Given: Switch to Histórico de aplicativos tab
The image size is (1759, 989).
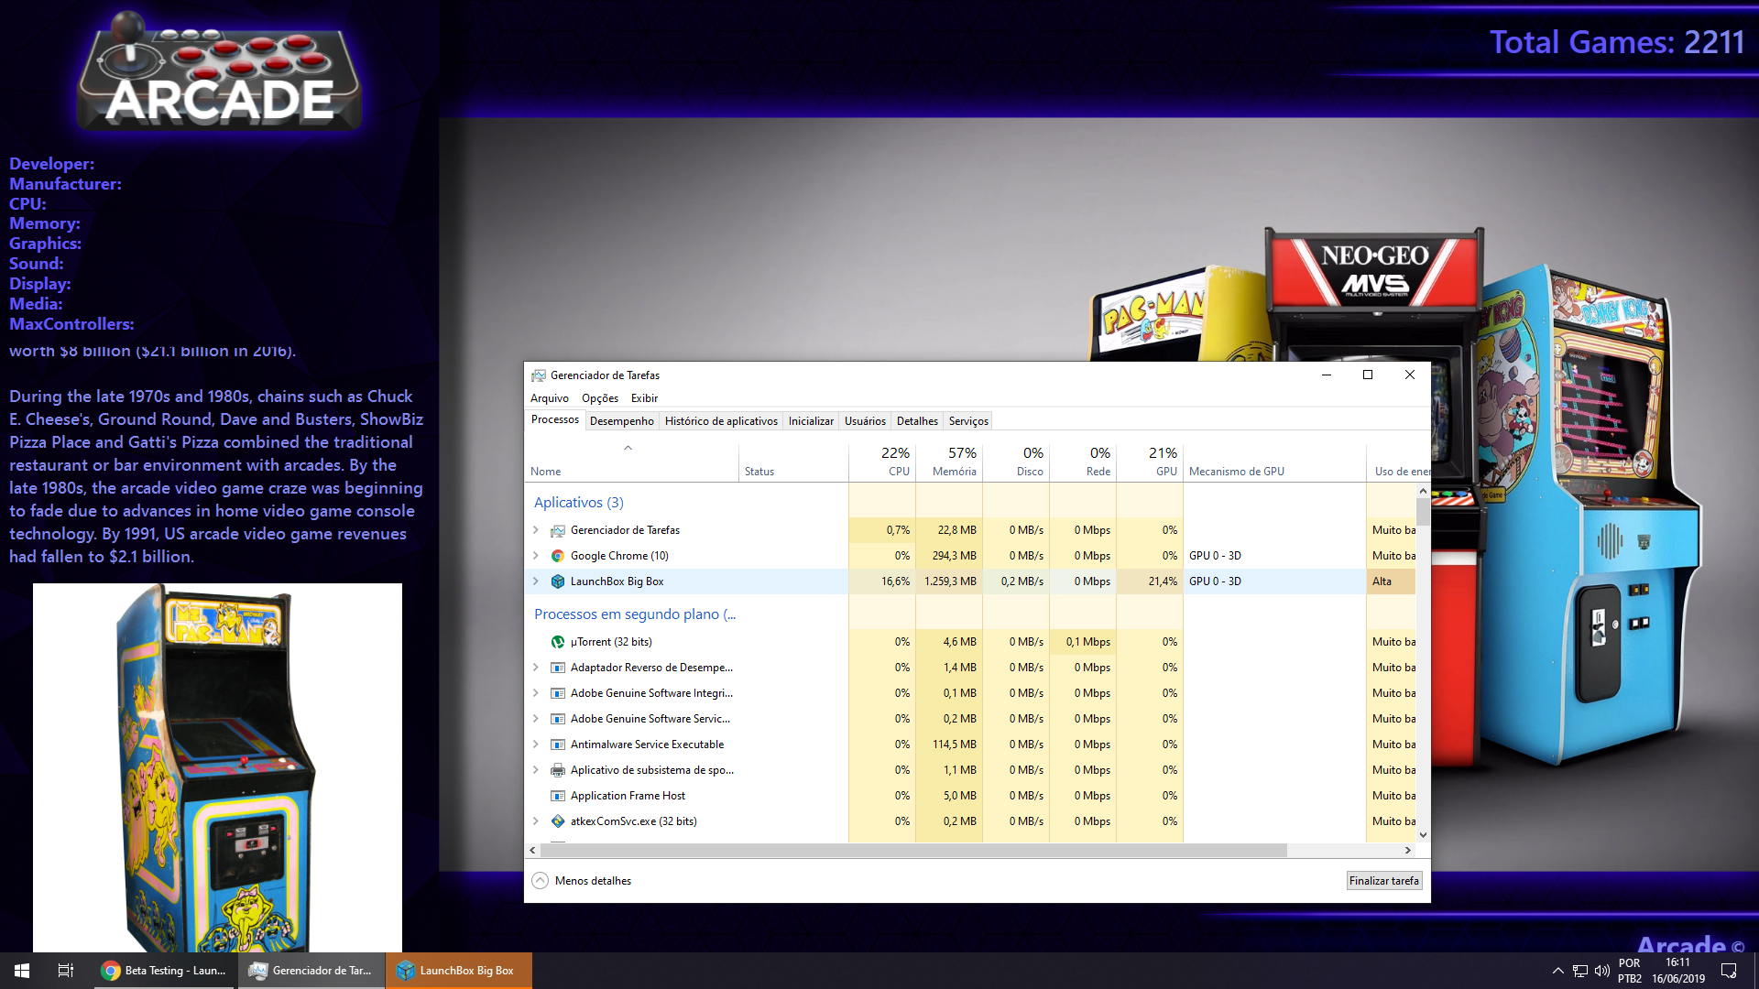Looking at the screenshot, I should coord(721,421).
